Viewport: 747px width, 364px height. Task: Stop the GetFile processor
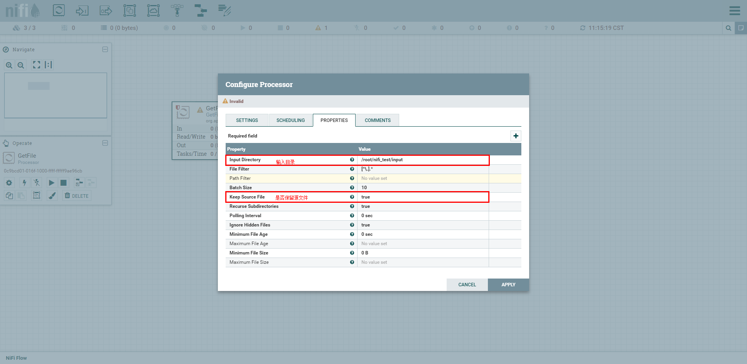63,183
